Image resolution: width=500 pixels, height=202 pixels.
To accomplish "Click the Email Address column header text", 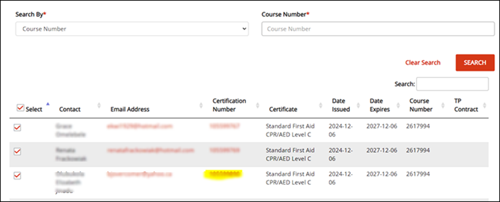I will 130,109.
